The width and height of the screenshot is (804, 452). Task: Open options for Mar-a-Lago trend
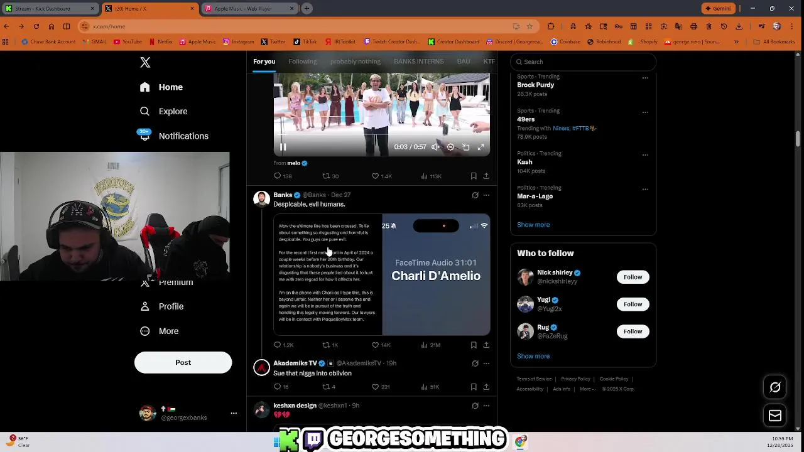(645, 189)
